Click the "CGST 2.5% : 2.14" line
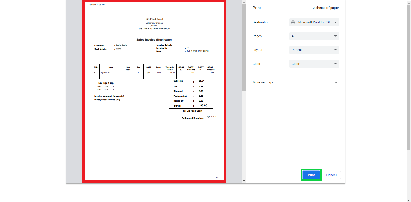411x202 pixels. pos(106,90)
